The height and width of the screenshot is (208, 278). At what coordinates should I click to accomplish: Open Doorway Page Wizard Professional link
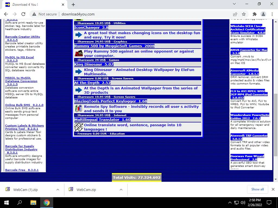click(247, 158)
